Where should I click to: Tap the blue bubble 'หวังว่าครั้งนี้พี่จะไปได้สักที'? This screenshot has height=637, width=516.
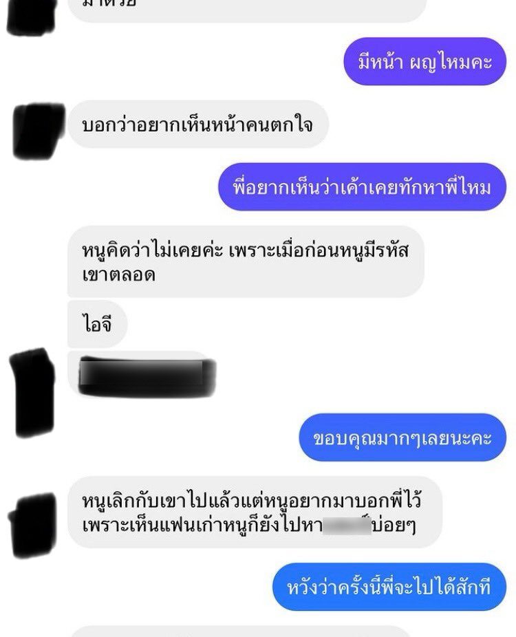point(389,587)
